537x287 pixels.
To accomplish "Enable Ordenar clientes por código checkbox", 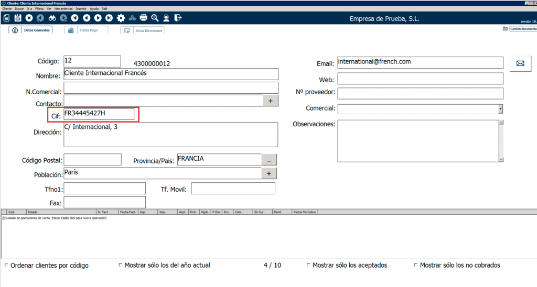I will pos(6,266).
